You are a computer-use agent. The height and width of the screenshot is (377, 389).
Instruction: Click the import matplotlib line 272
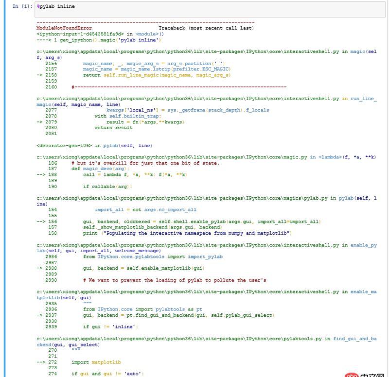click(96, 362)
